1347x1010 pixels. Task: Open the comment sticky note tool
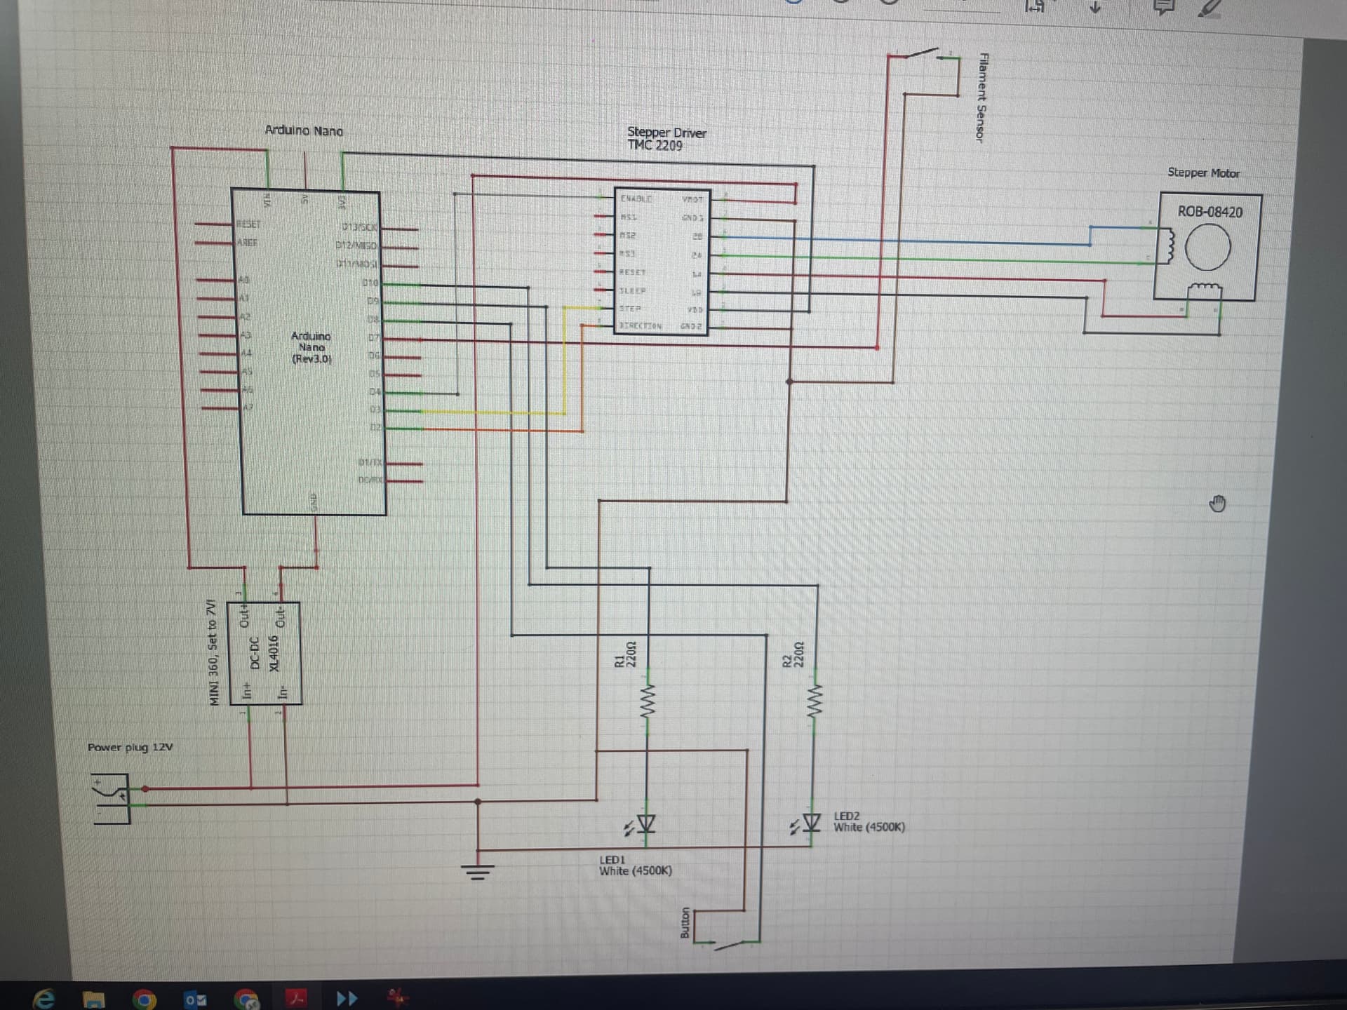tap(1163, 7)
